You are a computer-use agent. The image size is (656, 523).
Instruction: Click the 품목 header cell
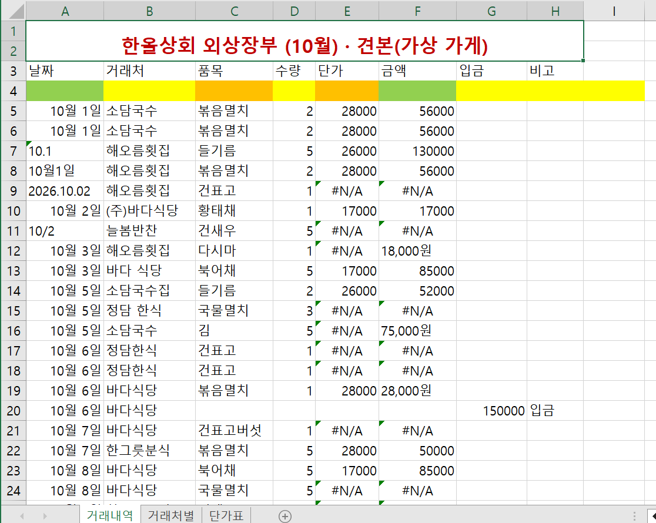(235, 71)
